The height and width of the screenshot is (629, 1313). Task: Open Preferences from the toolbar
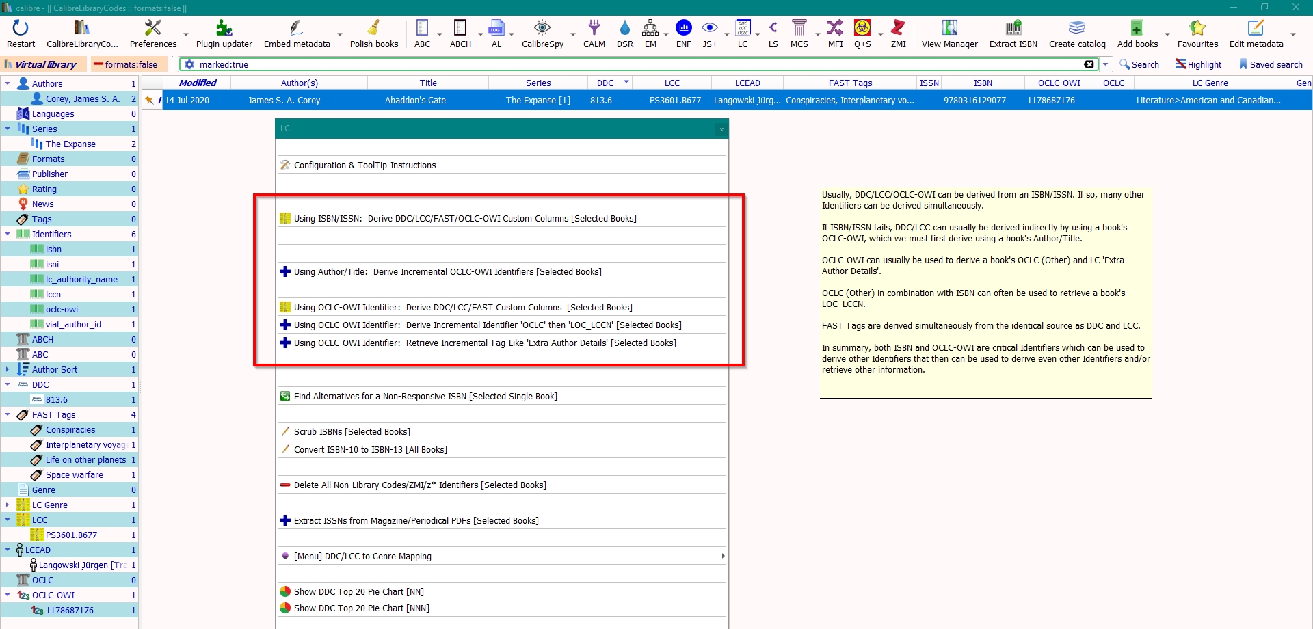coord(153,28)
